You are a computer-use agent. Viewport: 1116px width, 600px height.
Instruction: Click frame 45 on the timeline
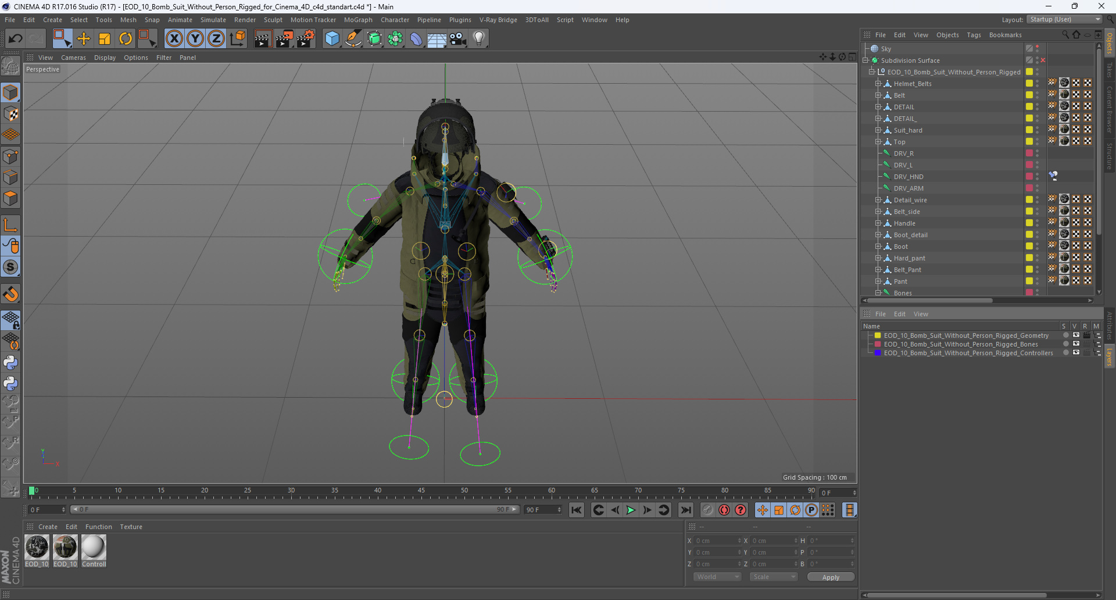tap(421, 491)
